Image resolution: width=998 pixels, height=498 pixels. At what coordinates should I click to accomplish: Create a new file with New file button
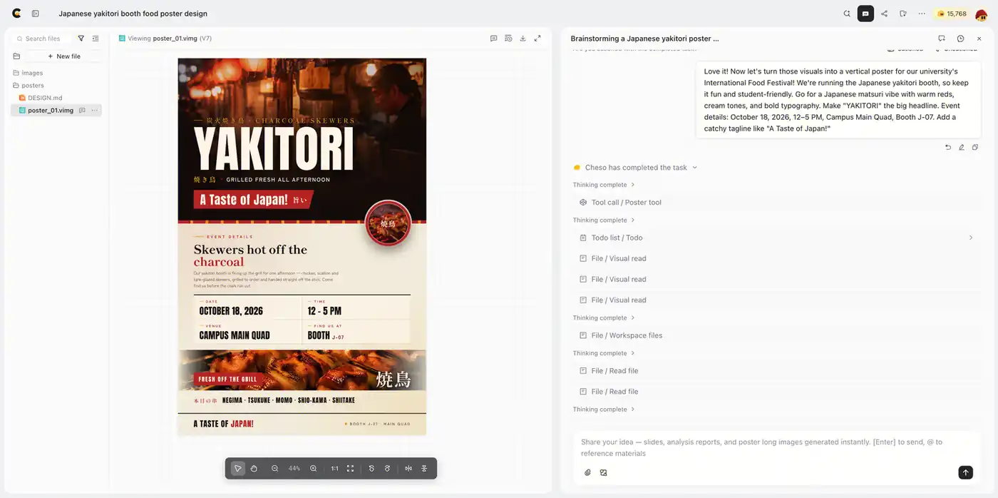64,56
